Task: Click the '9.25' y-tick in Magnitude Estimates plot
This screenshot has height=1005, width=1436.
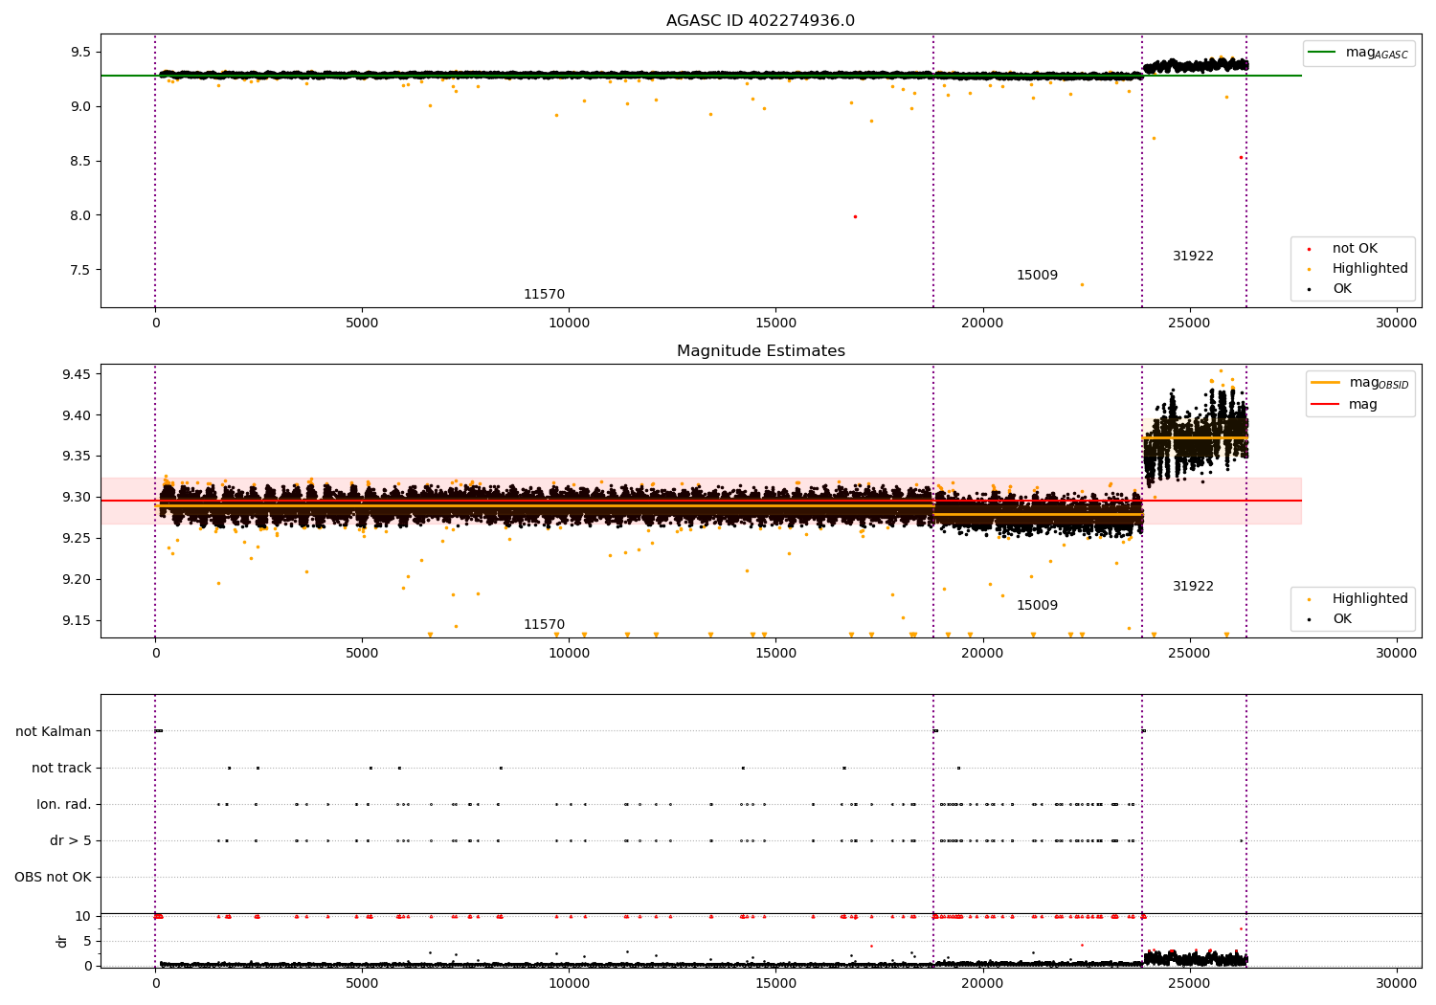Action: pyautogui.click(x=77, y=538)
